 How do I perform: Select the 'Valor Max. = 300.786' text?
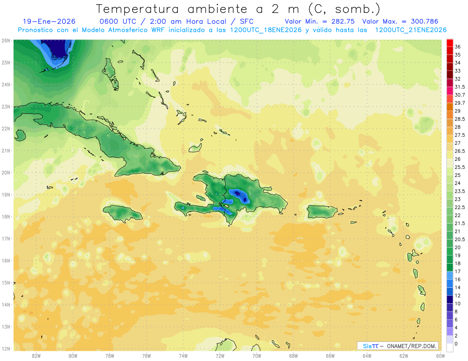(x=400, y=21)
